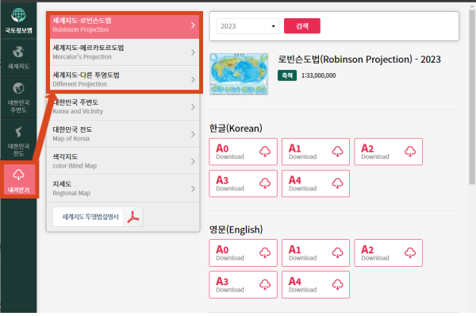This screenshot has height=316, width=476.
Task: Click the 영문(English) section heading
Action: click(x=236, y=229)
